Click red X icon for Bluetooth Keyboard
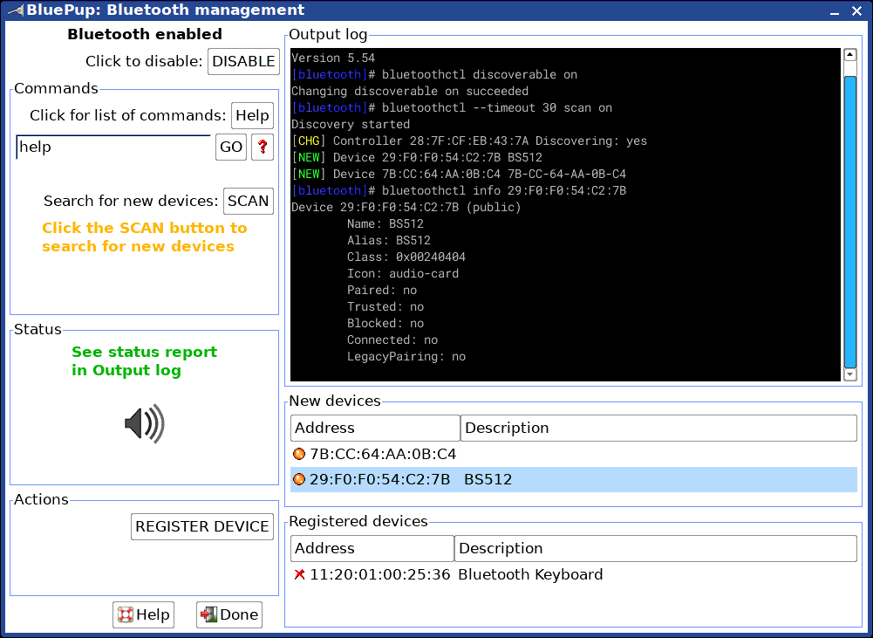This screenshot has height=638, width=873. 299,574
